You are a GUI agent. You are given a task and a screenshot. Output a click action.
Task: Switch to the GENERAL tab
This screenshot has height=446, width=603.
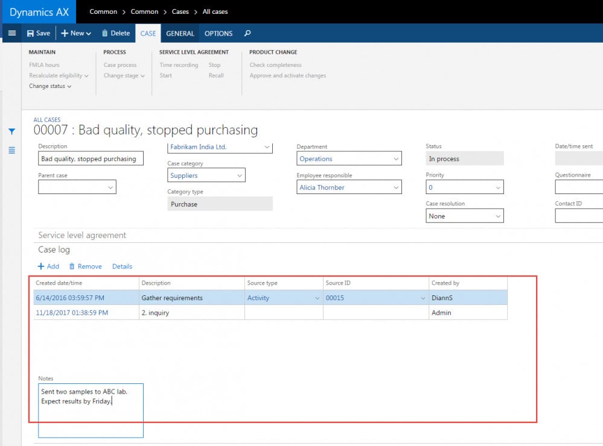point(180,34)
